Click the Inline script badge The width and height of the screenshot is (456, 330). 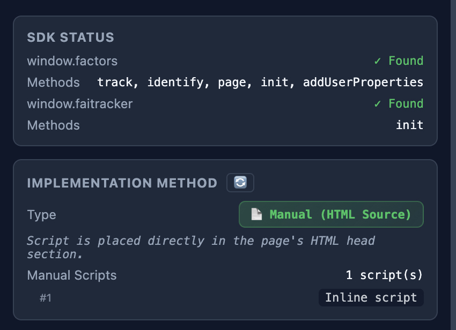coord(371,298)
